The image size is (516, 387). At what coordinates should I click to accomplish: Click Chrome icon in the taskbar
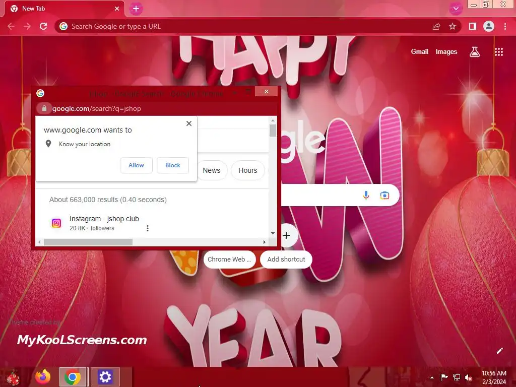(73, 377)
